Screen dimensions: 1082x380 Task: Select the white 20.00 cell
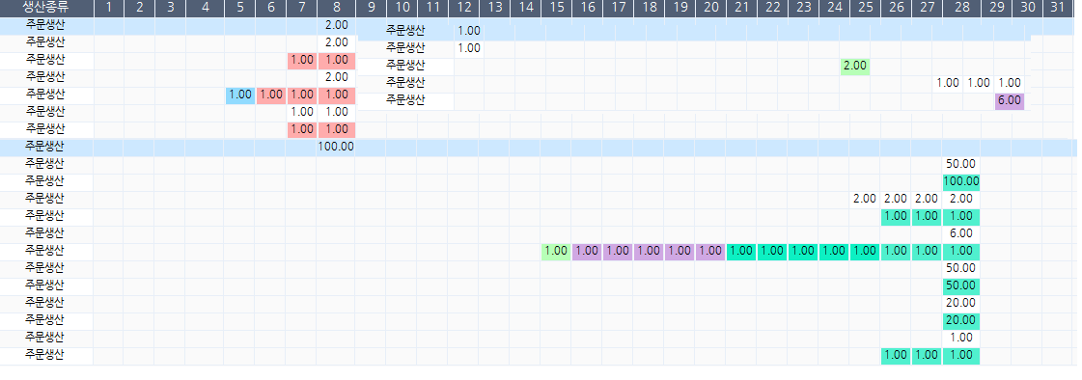(961, 303)
